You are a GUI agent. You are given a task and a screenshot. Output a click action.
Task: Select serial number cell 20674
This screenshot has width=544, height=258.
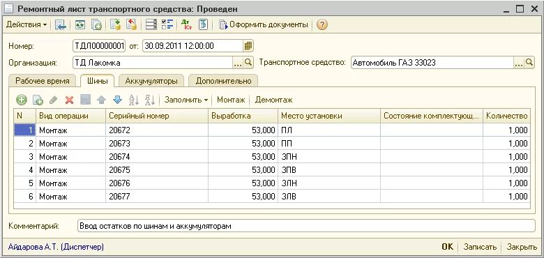point(156,157)
